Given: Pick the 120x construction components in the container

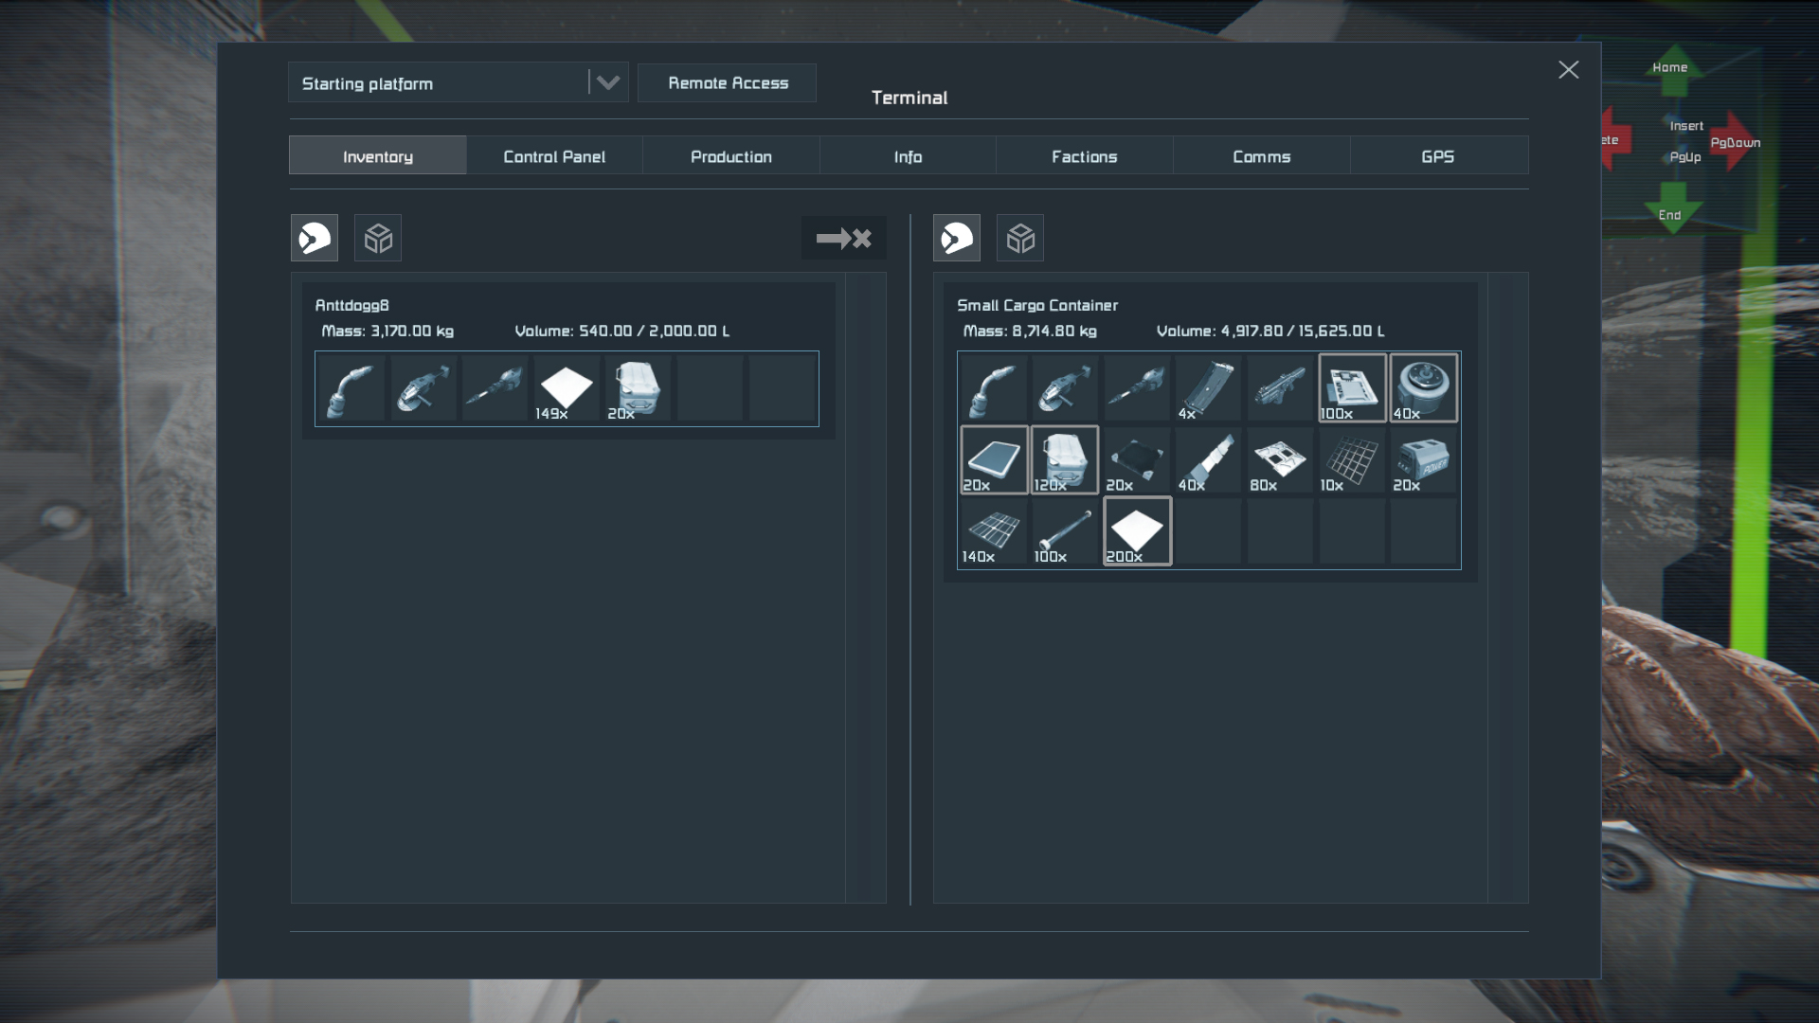Looking at the screenshot, I should pos(1065,460).
